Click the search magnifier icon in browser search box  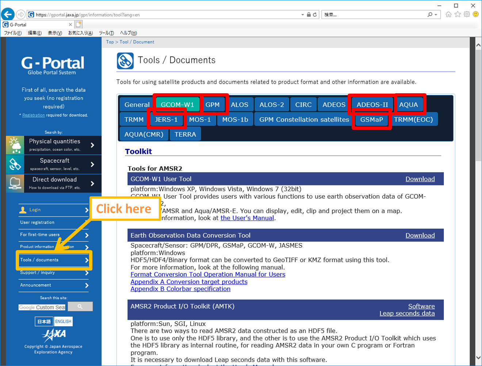point(430,15)
